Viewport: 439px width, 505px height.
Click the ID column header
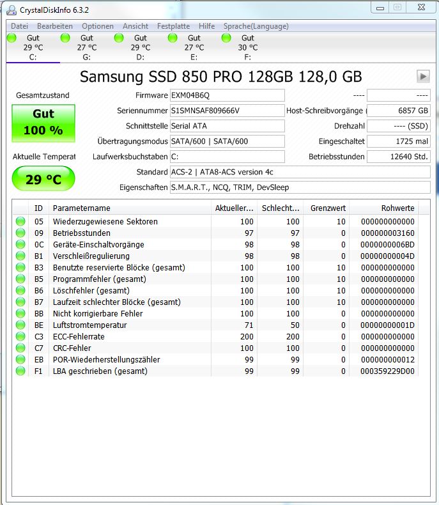tap(38, 208)
